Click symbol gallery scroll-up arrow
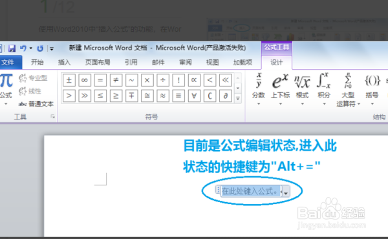Image resolution: width=388 pixels, height=239 pixels. (238, 78)
